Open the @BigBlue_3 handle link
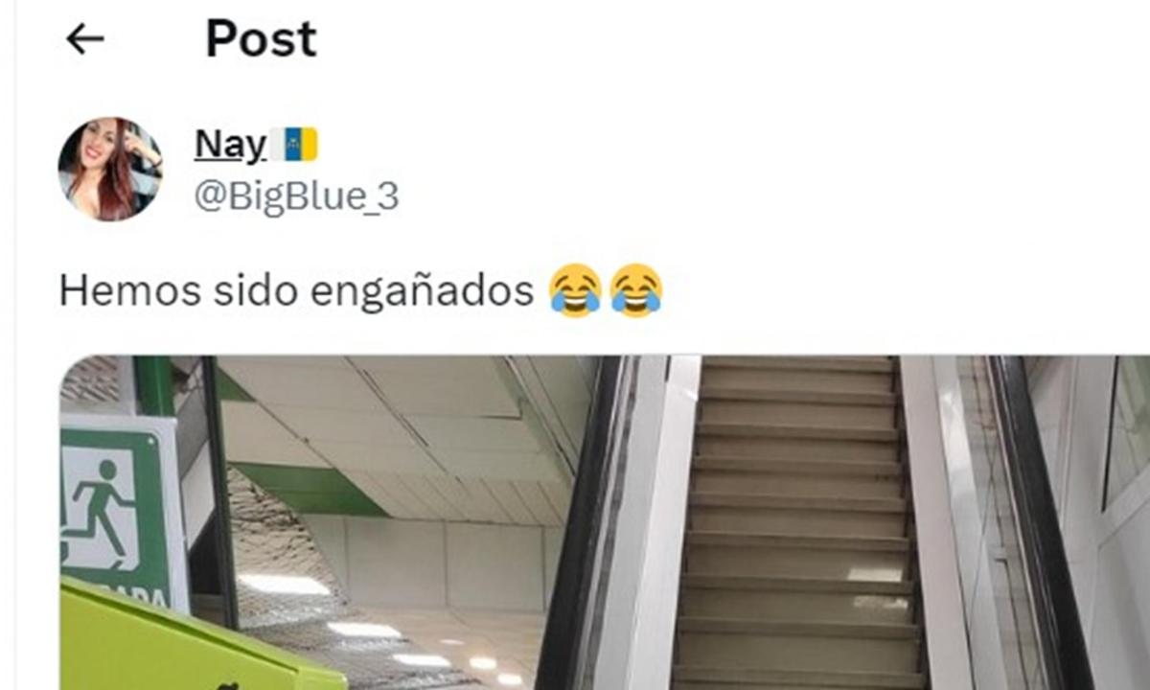The width and height of the screenshot is (1150, 690). [296, 197]
